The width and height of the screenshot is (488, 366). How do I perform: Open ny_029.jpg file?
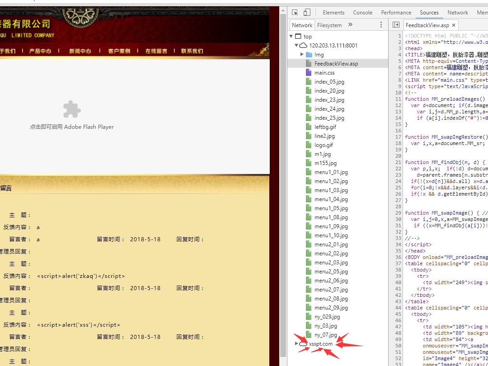click(327, 316)
